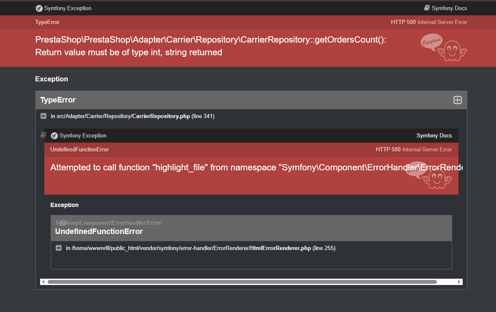This screenshot has width=496, height=312.
Task: Click the horizontal scrollbar right arrow
Action: pyautogui.click(x=459, y=282)
